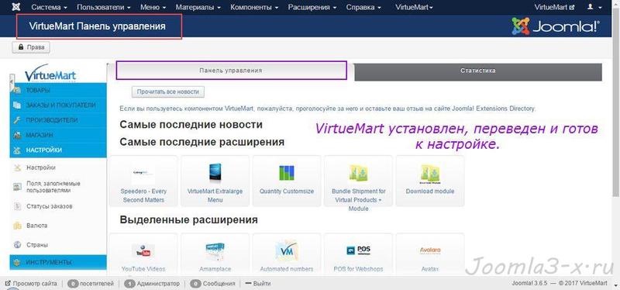Open the POS for Webshops extension icon
Image resolution: width=620 pixels, height=290 pixels.
coord(359,250)
